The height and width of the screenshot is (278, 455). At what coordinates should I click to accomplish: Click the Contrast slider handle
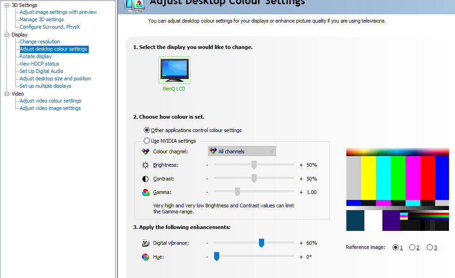[x=254, y=178]
